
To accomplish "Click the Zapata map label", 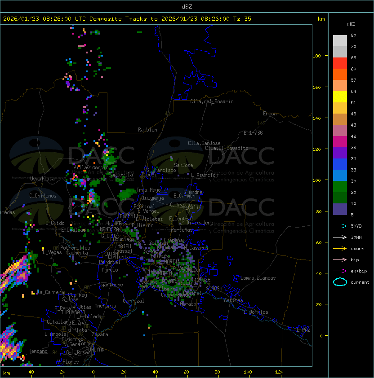I will pos(100,334).
